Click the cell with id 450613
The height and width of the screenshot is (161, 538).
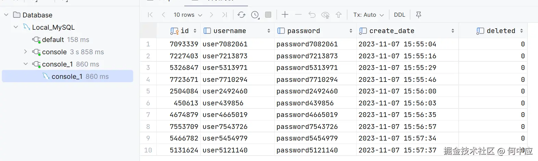179,103
